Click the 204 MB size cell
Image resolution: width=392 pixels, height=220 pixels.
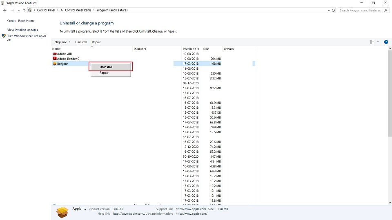[x=216, y=59]
